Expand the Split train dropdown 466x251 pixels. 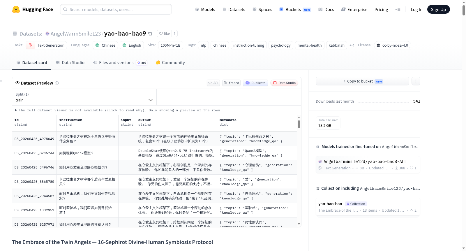(x=84, y=97)
